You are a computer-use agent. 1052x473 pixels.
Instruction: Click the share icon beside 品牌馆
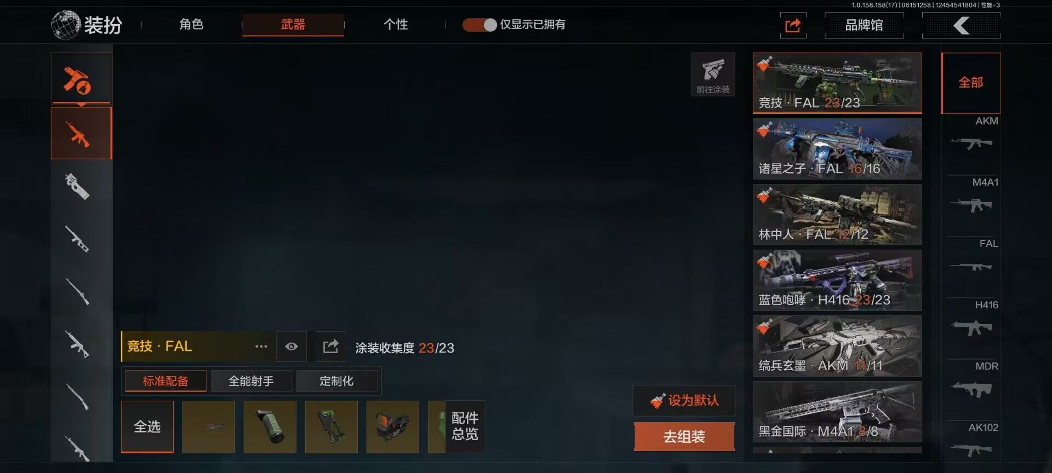793,25
